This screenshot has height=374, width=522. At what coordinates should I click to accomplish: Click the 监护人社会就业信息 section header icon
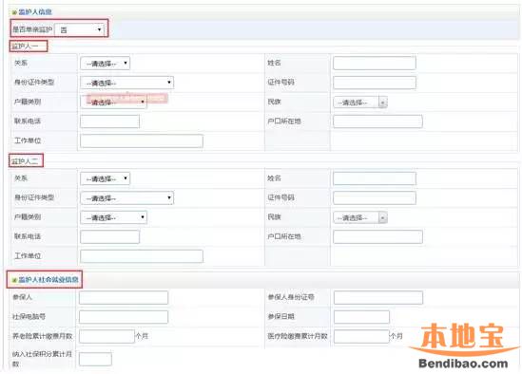[14, 280]
